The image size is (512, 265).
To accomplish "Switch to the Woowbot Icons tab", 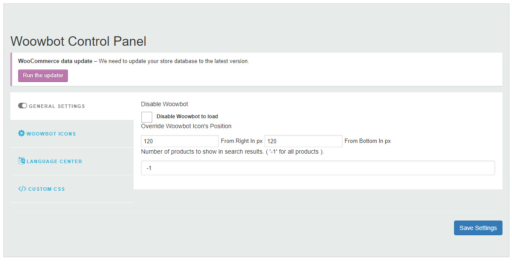I will (x=51, y=134).
